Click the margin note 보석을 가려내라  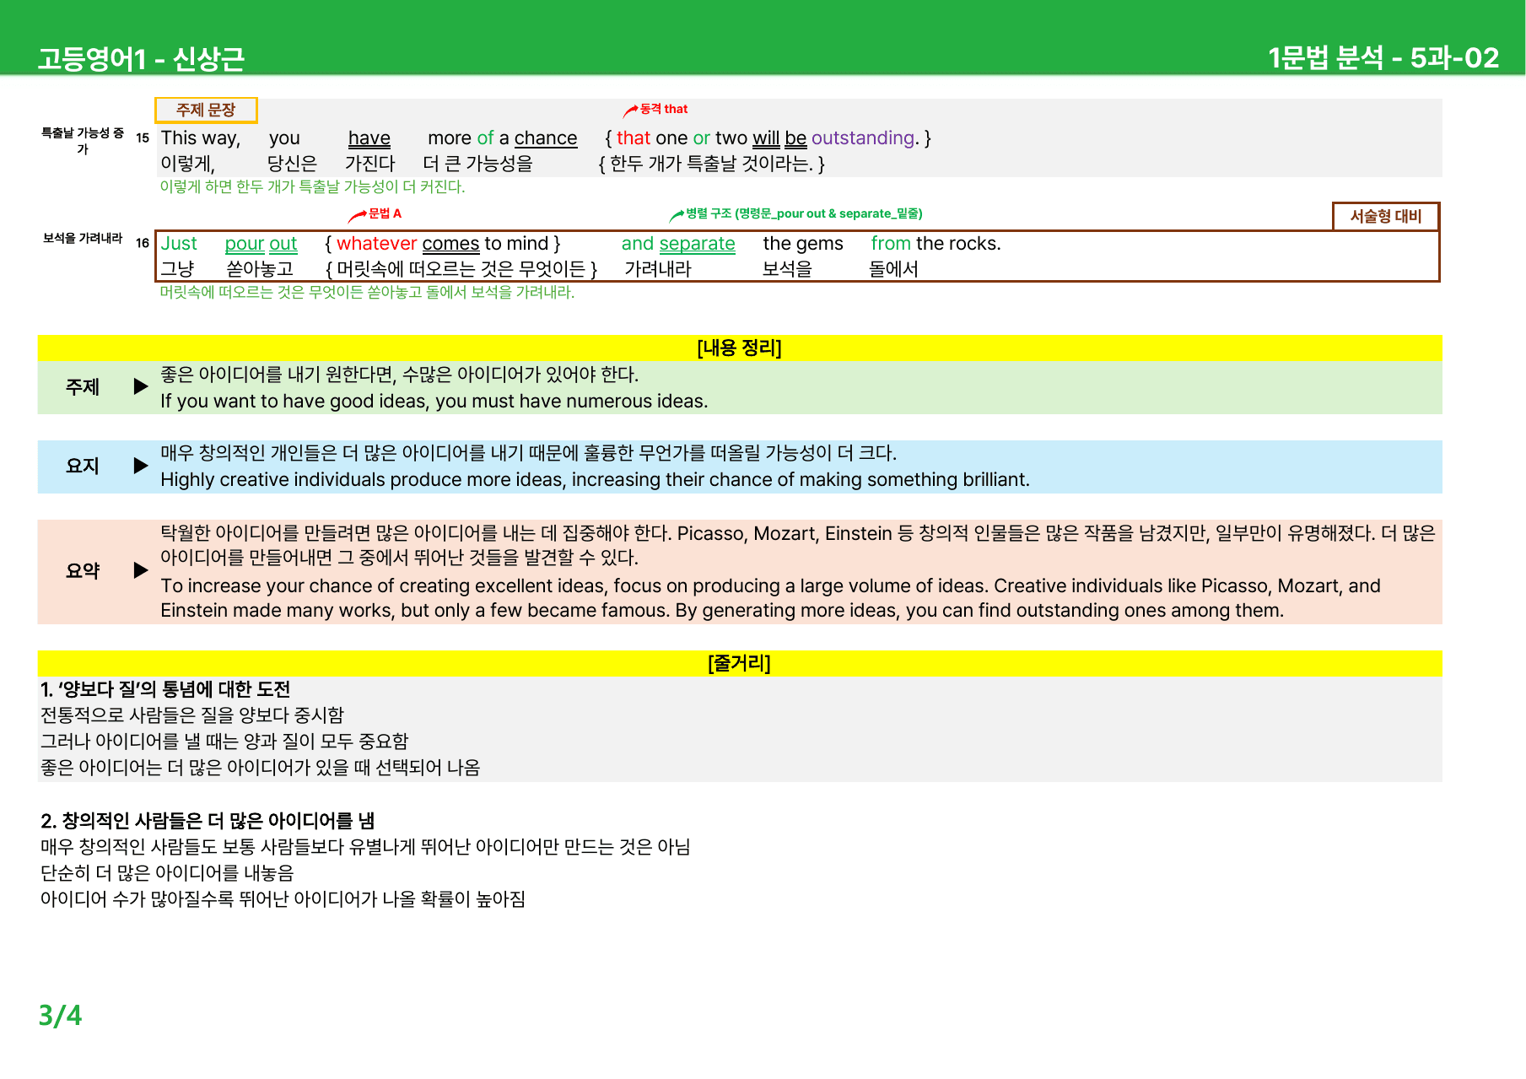[x=83, y=239]
